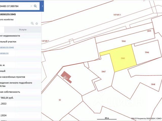Screen dimensions: 162x121
Task: Click the 147169/1 label near the panel edge
Action: click(x=46, y=41)
